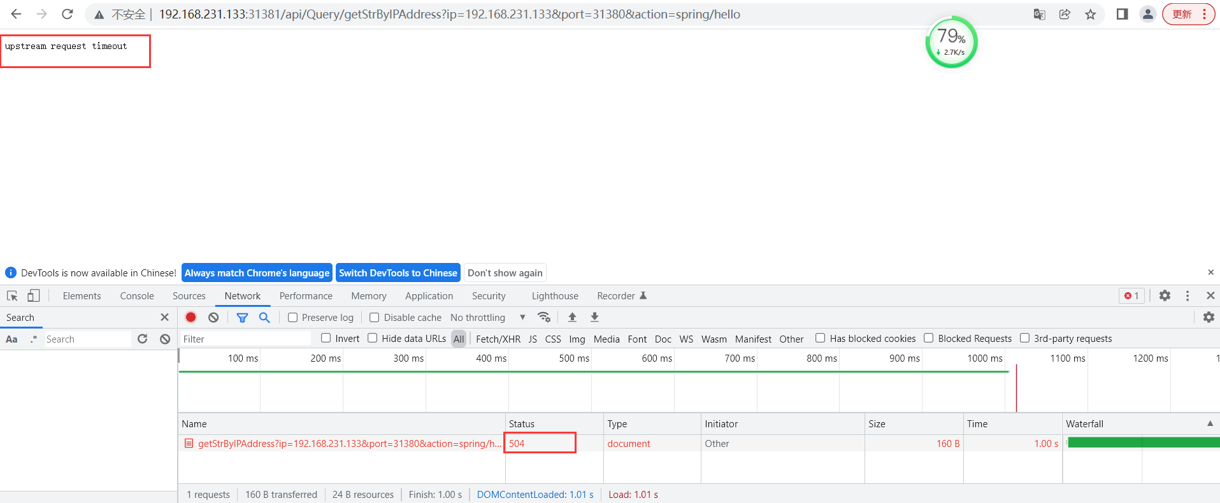The image size is (1220, 503).
Task: Check the Hide data URLs checkbox
Action: [373, 338]
